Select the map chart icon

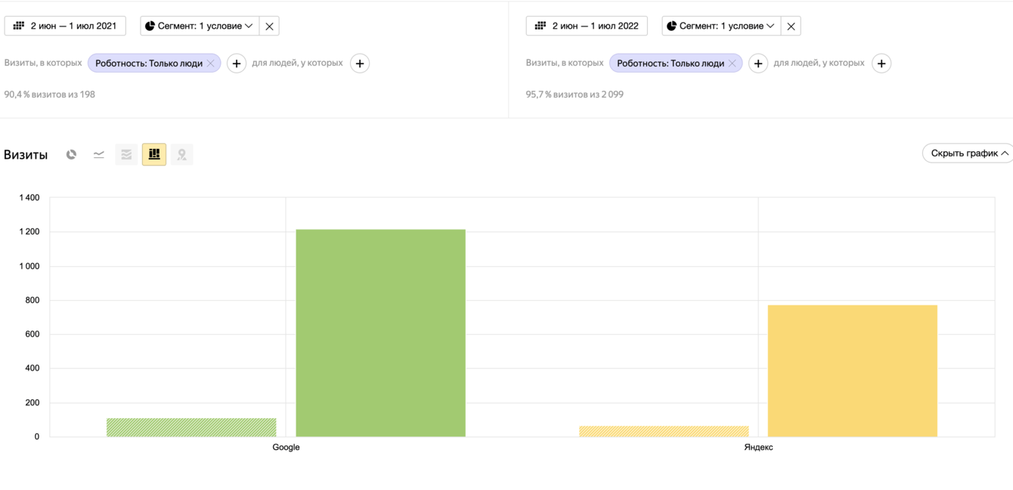(x=181, y=154)
